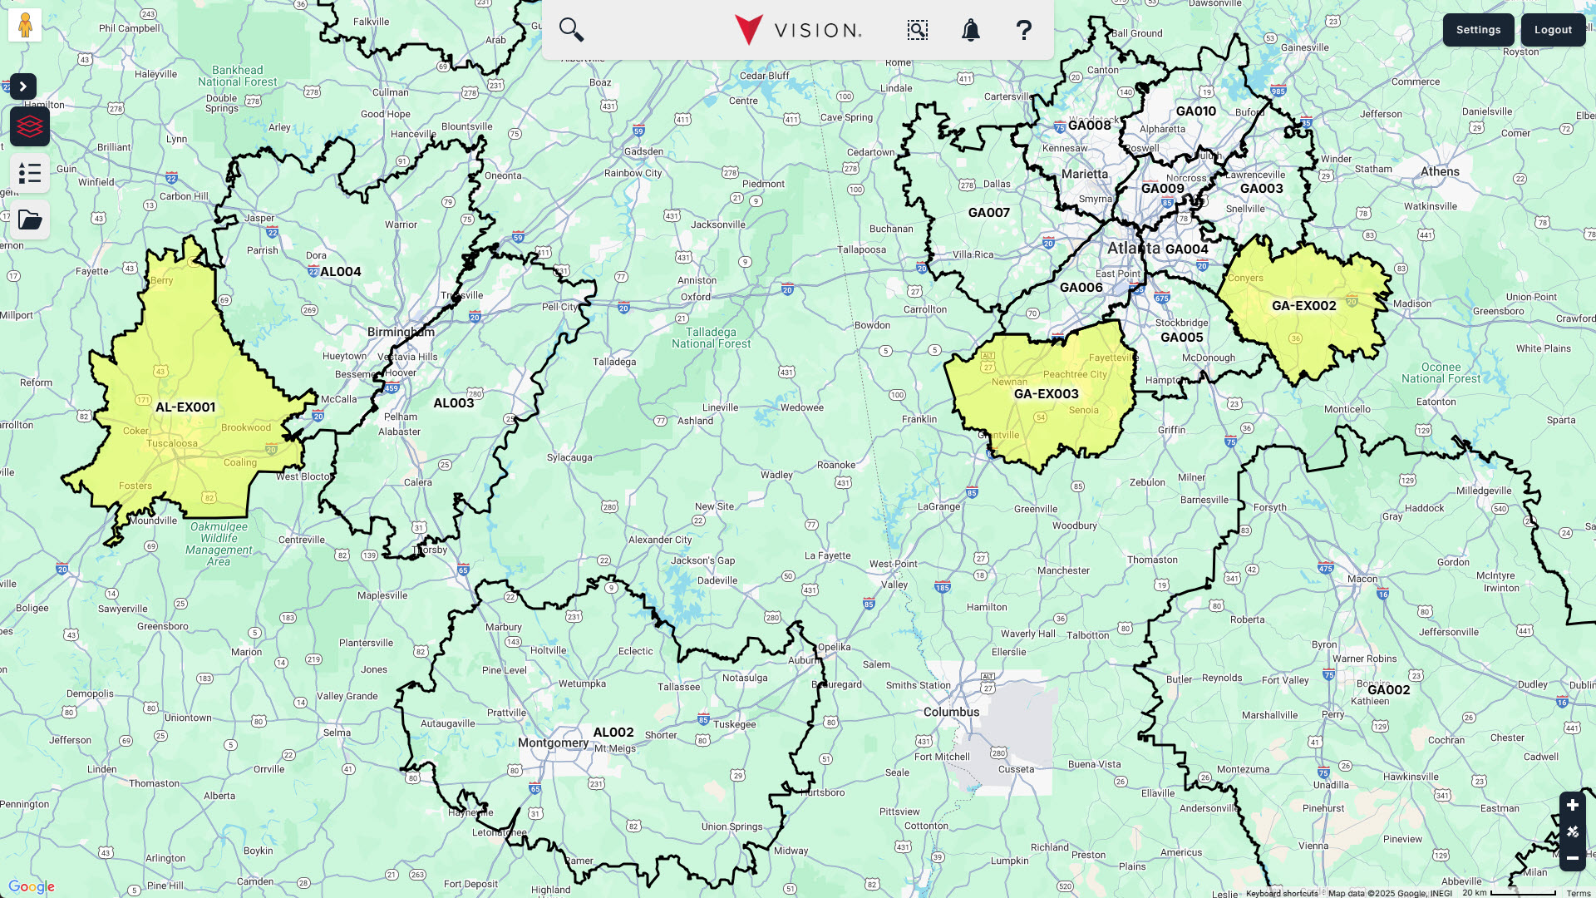Open Keyboard shortcuts link
The width and height of the screenshot is (1596, 898).
[x=1282, y=893]
